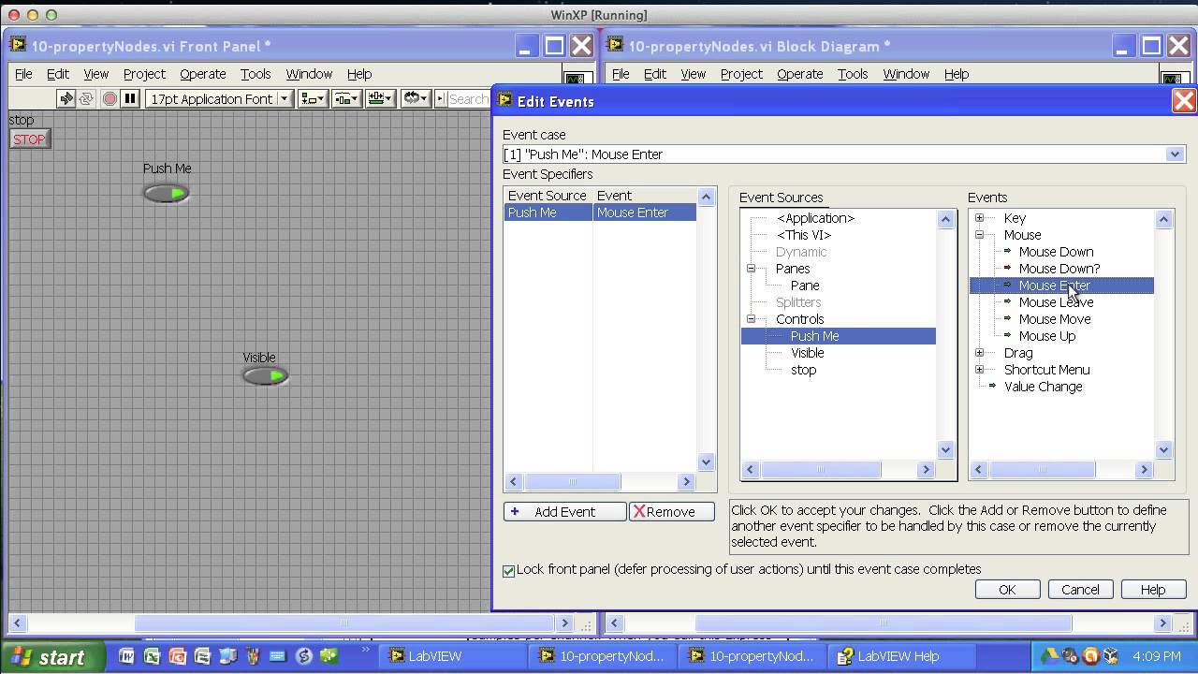The width and height of the screenshot is (1198, 674).
Task: Click the Excel icon in quick launch
Action: click(x=152, y=656)
